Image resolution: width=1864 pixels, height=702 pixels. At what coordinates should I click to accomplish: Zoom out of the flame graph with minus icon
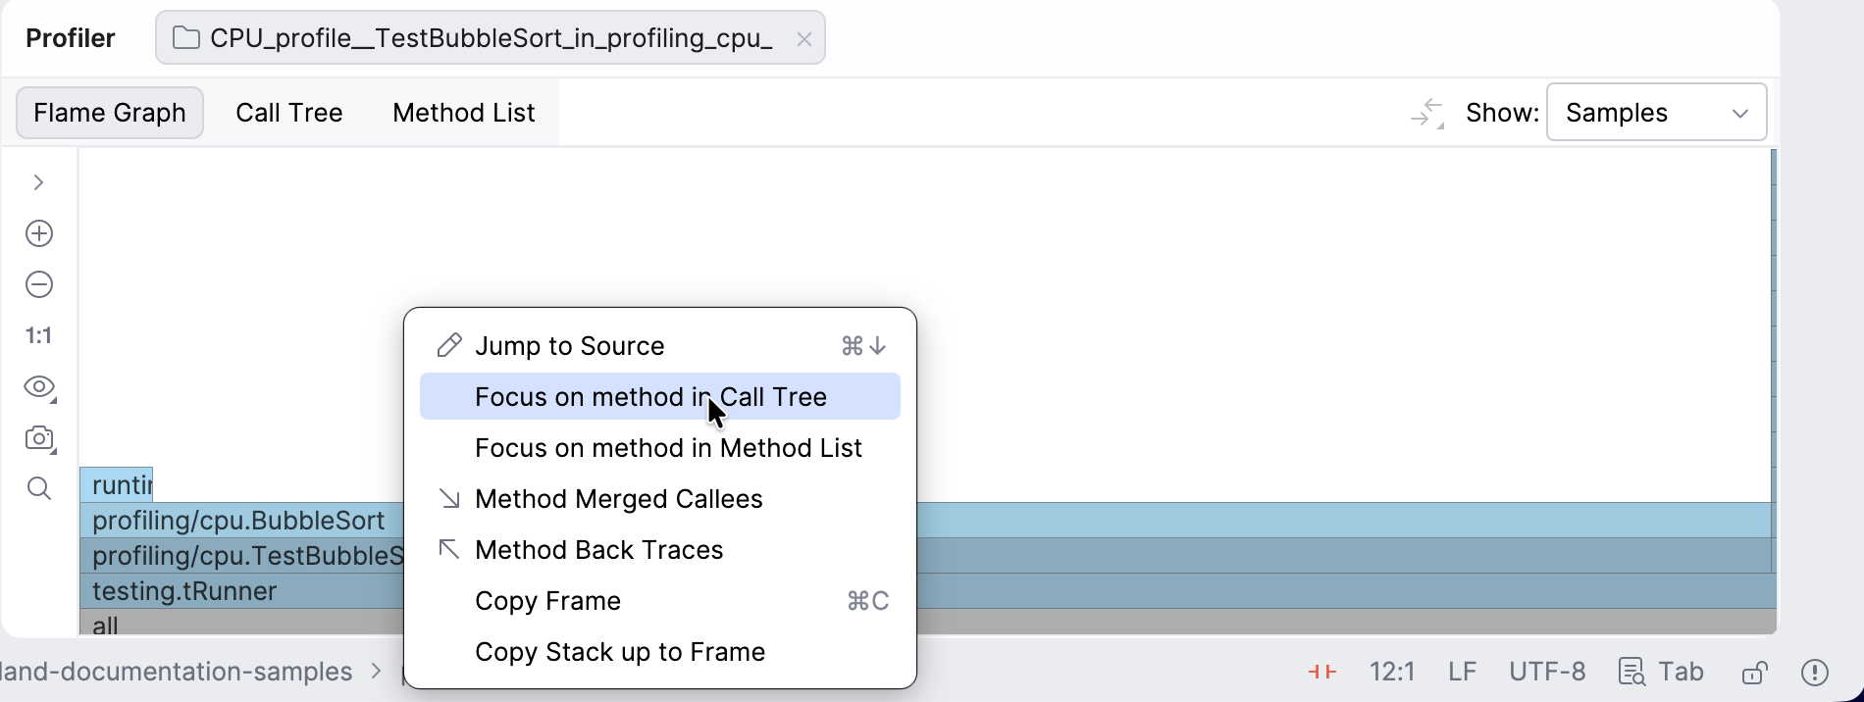click(38, 284)
